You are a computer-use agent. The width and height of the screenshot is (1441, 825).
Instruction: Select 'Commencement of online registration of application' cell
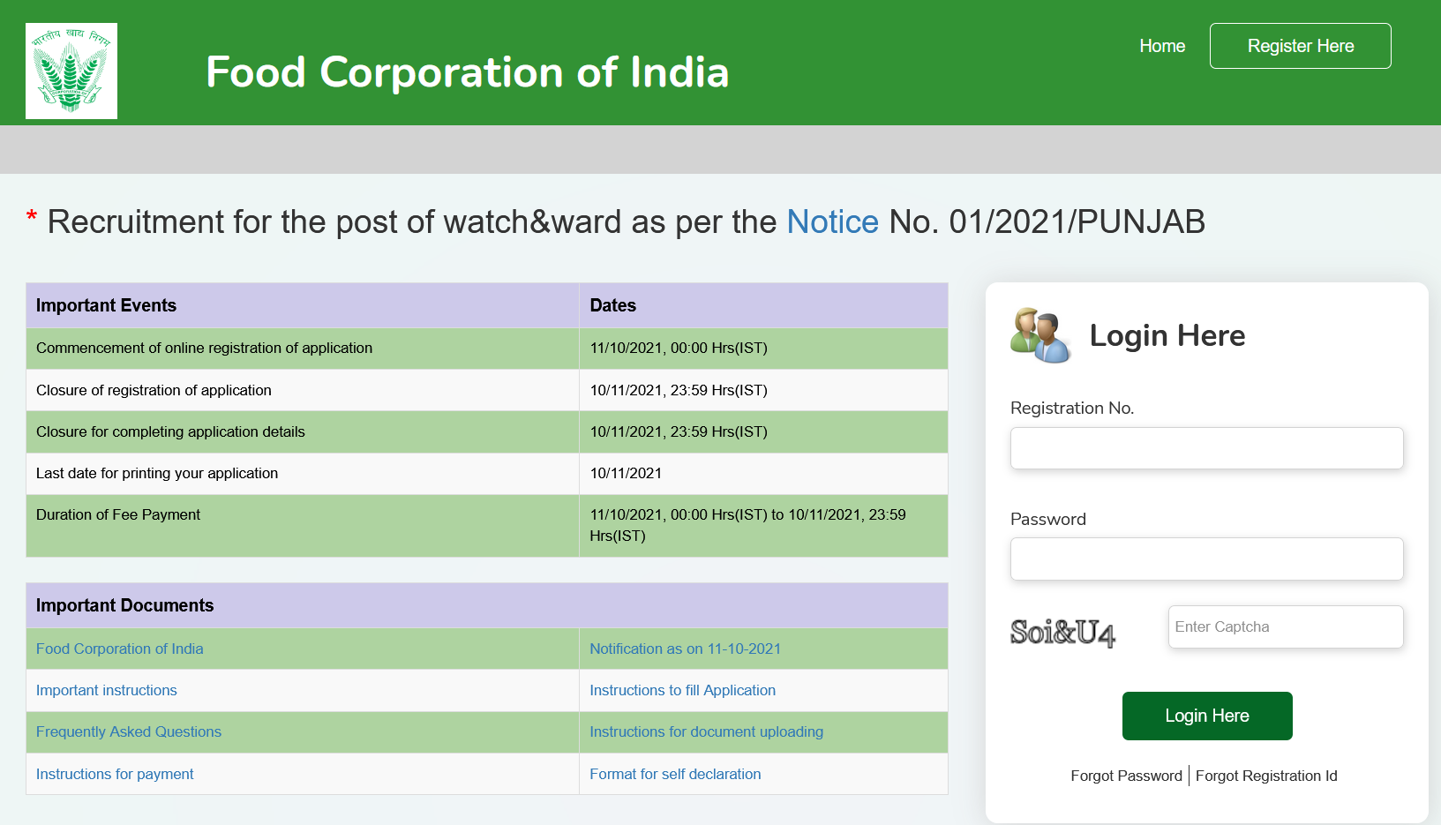pyautogui.click(x=303, y=349)
